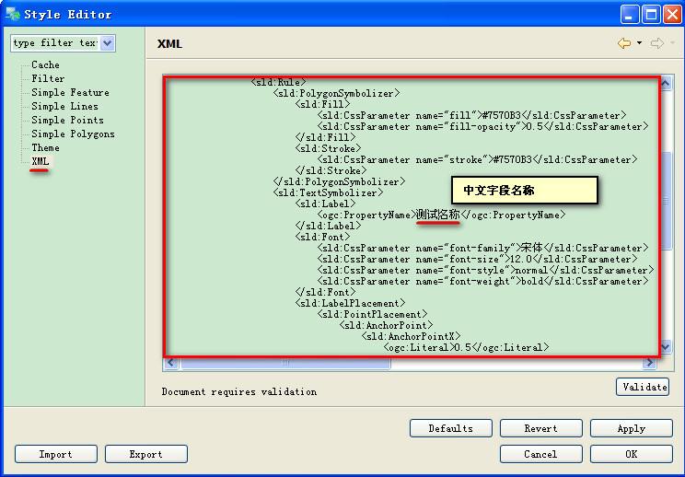Screen dimensions: 685x477
Task: Click the Style Editor title bar icon
Action: [13, 14]
